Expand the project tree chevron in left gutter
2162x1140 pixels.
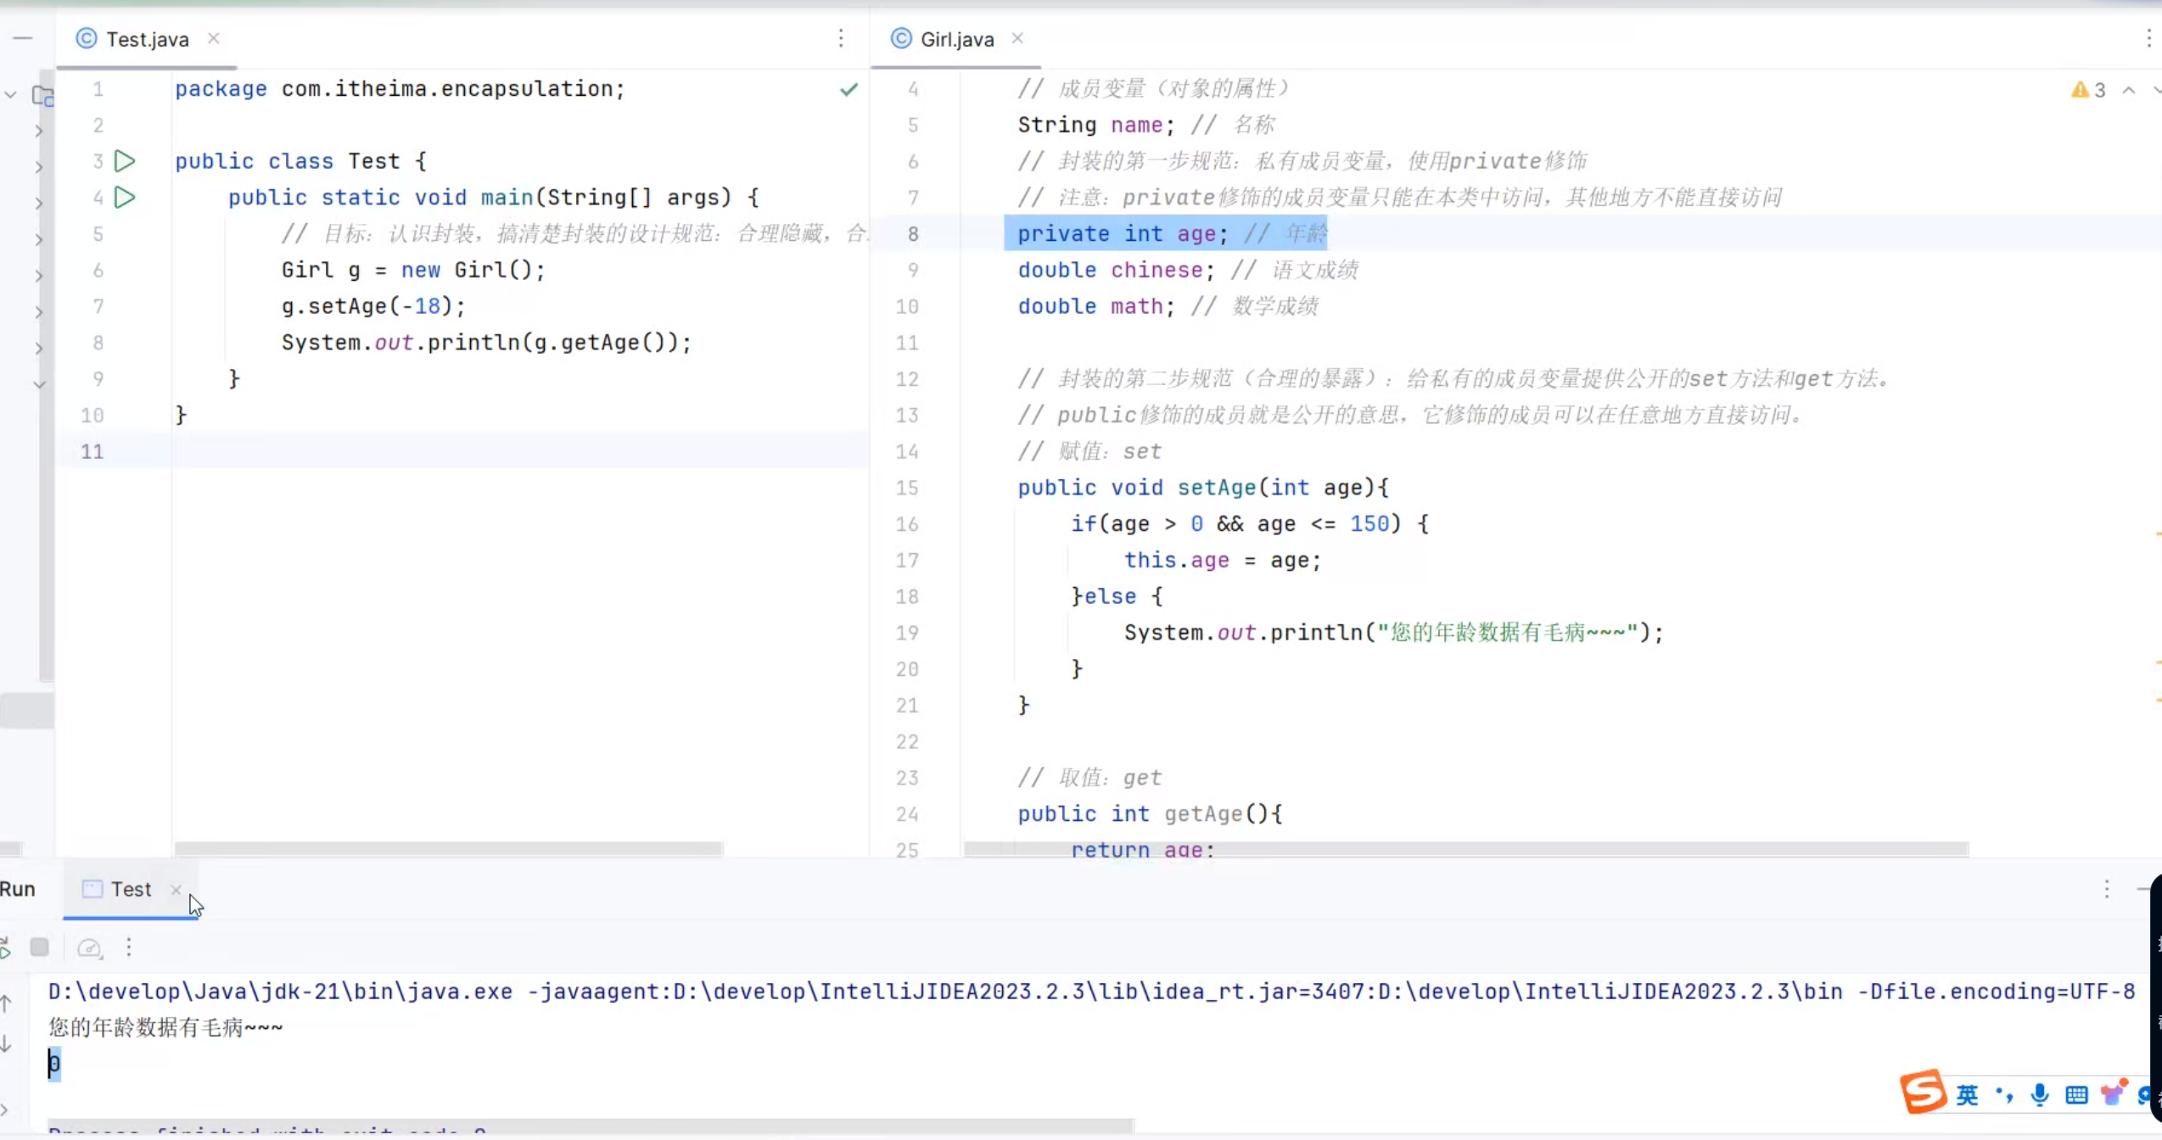[x=38, y=133]
